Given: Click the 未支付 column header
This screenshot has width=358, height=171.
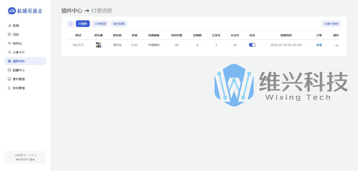Looking at the screenshot, I should [235, 35].
